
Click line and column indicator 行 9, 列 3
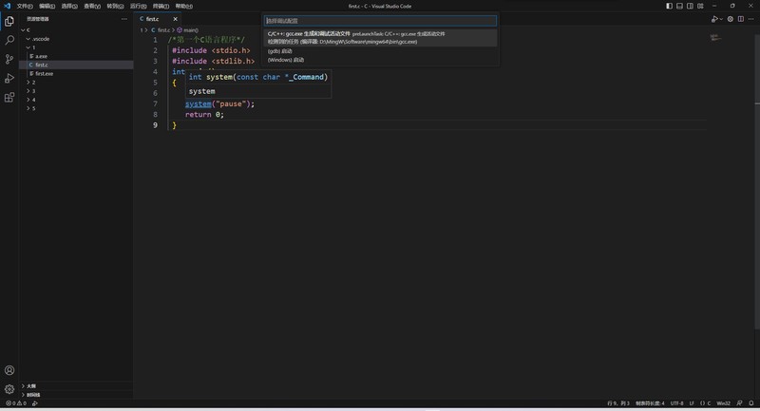(618, 403)
